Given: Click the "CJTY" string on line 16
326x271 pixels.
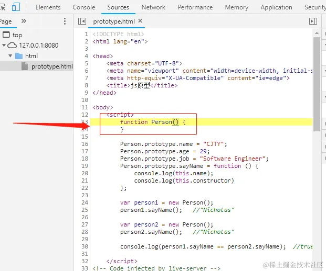Looking at the screenshot, I should point(213,144).
